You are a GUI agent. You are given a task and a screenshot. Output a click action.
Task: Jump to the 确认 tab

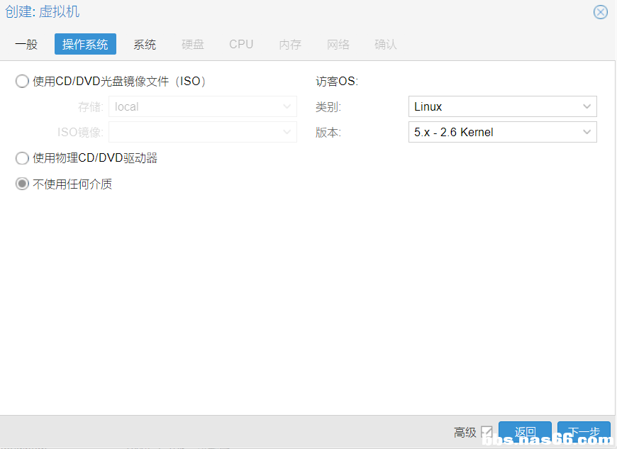click(x=386, y=44)
